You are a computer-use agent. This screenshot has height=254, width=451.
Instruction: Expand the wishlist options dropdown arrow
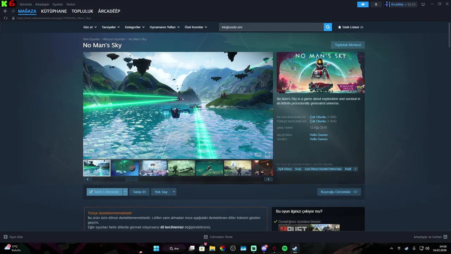click(125, 192)
